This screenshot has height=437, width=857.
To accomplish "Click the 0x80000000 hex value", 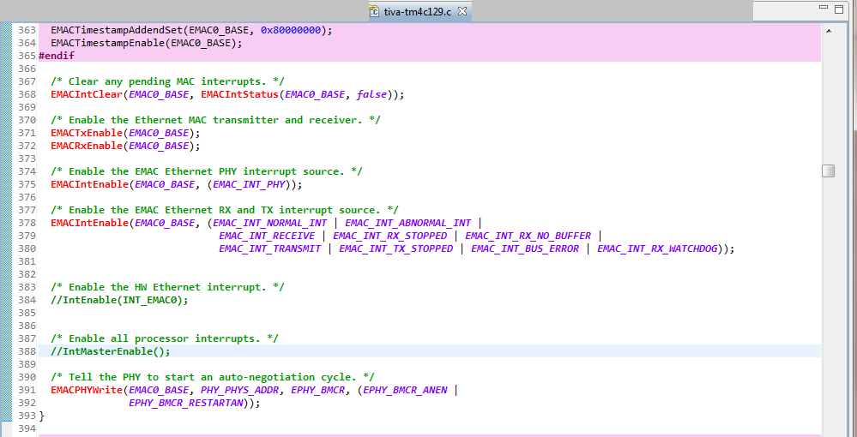I will [291, 30].
